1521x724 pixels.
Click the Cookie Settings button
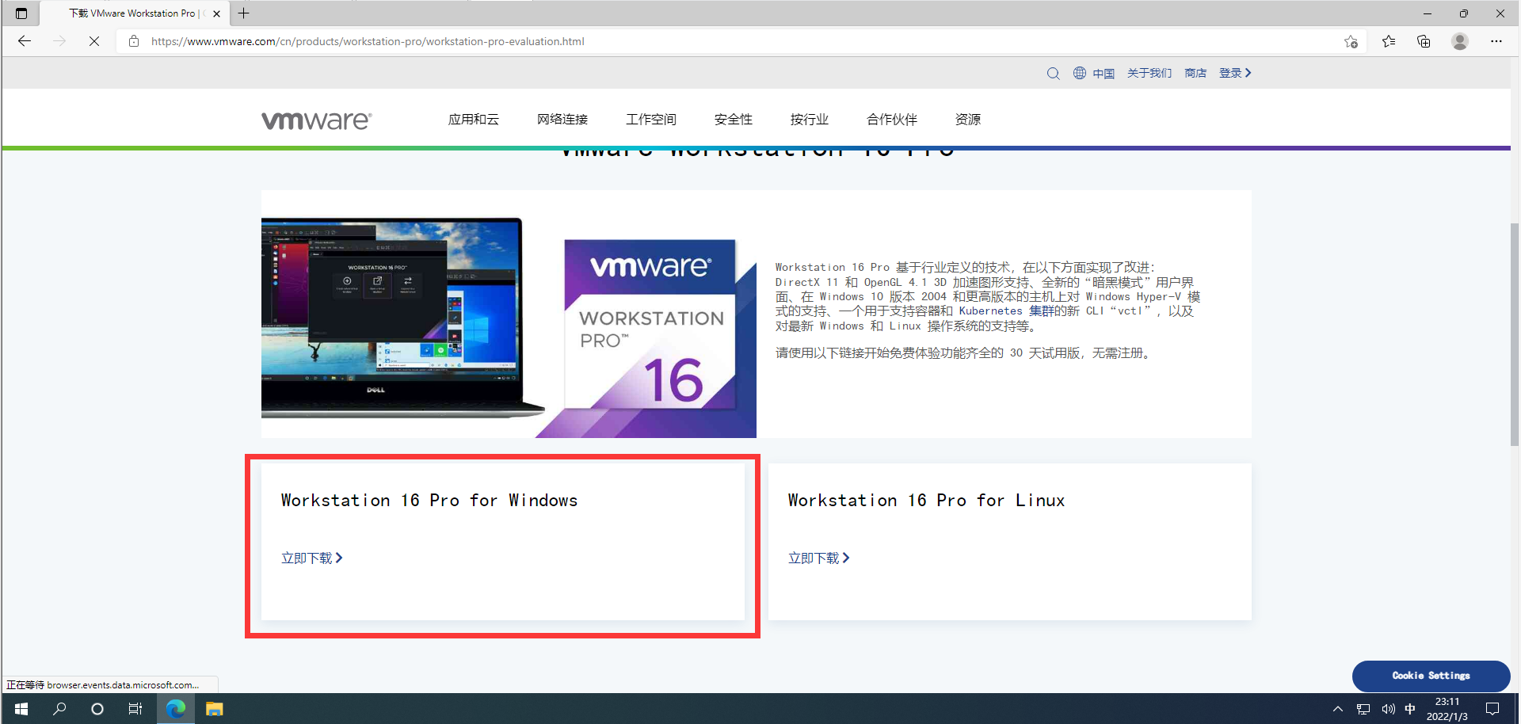click(1431, 676)
